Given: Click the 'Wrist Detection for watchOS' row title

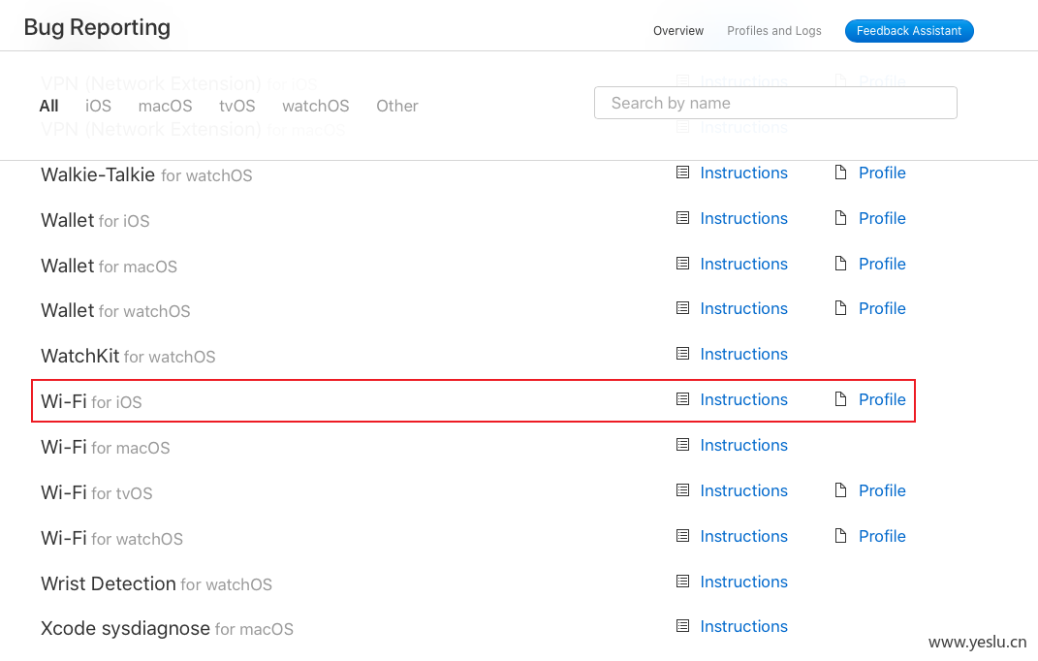Looking at the screenshot, I should click(156, 583).
